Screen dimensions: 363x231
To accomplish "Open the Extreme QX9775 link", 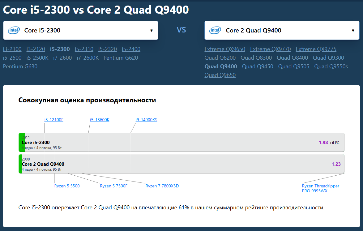I will (316, 49).
